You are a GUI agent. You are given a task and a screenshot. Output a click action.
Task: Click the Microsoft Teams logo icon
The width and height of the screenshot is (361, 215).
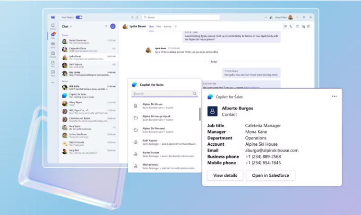(53, 17)
